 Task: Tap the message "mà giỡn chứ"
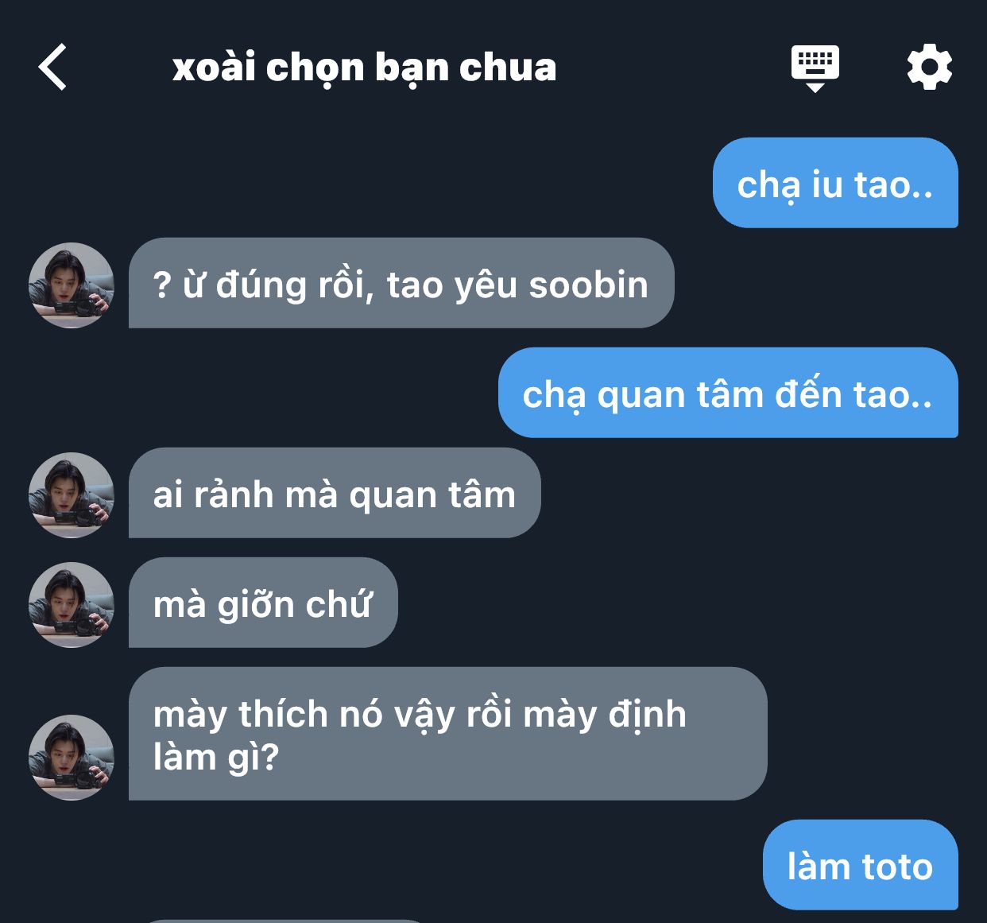pyautogui.click(x=263, y=603)
